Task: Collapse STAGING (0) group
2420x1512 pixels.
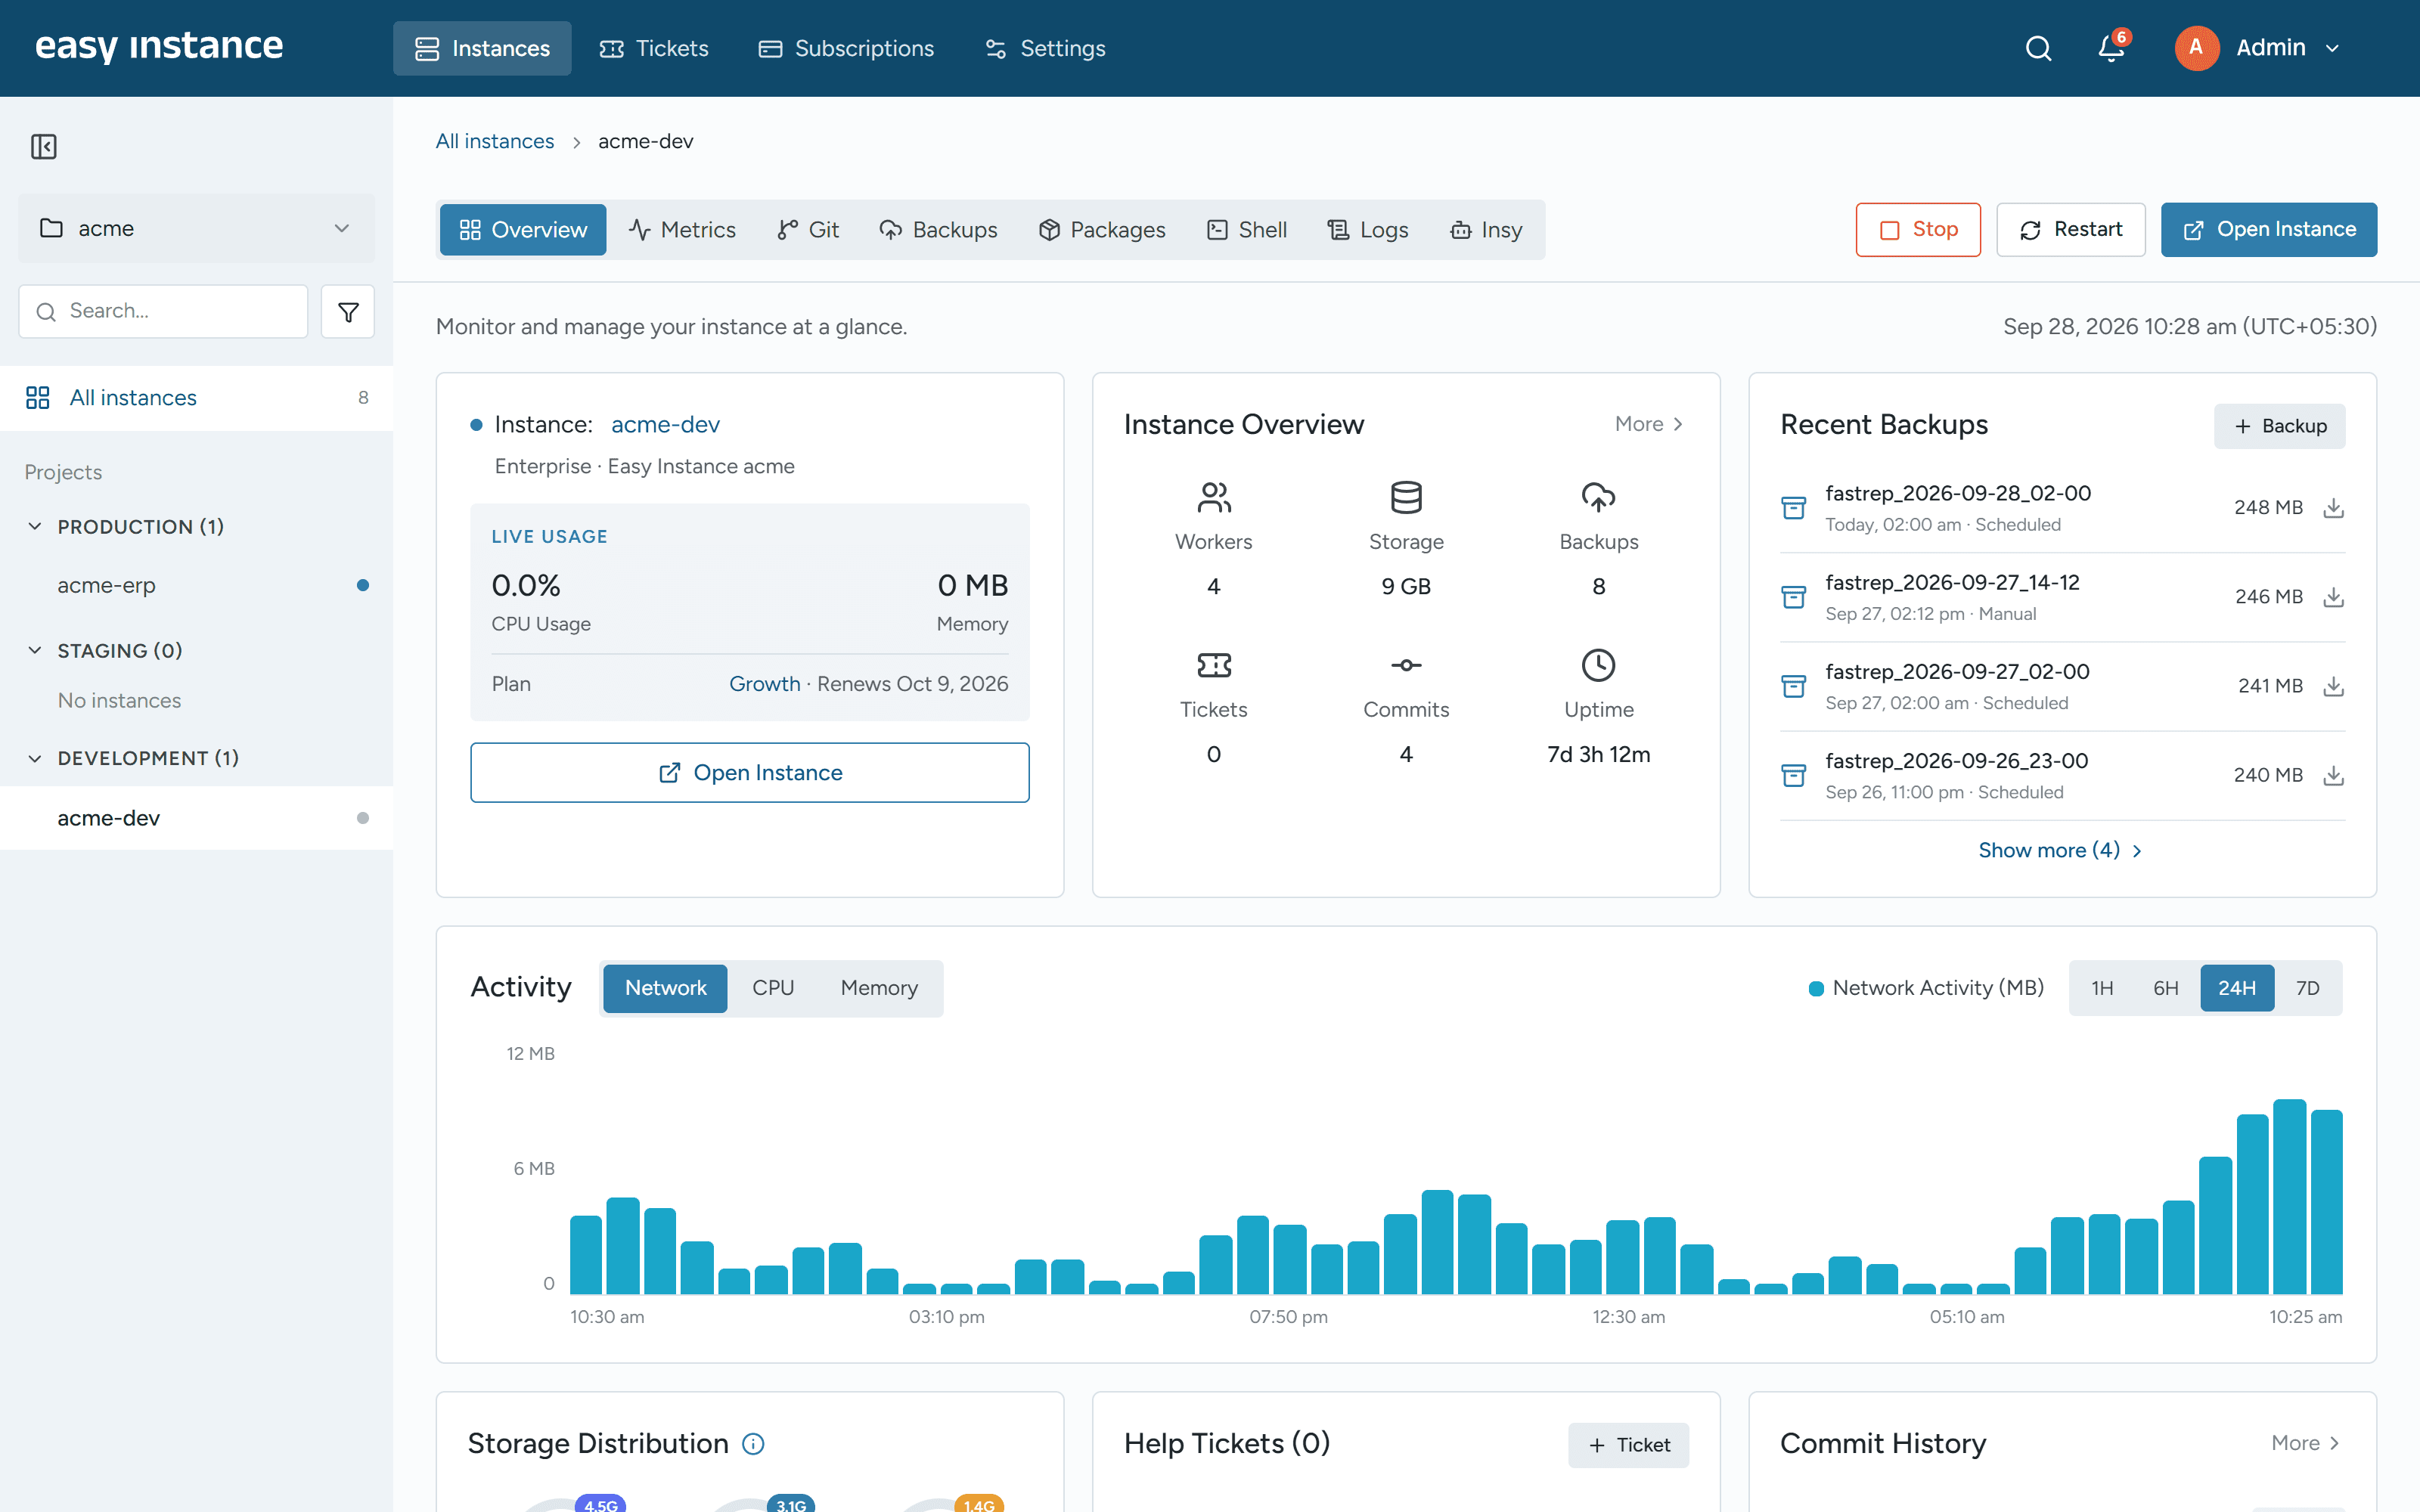Action: [x=35, y=650]
